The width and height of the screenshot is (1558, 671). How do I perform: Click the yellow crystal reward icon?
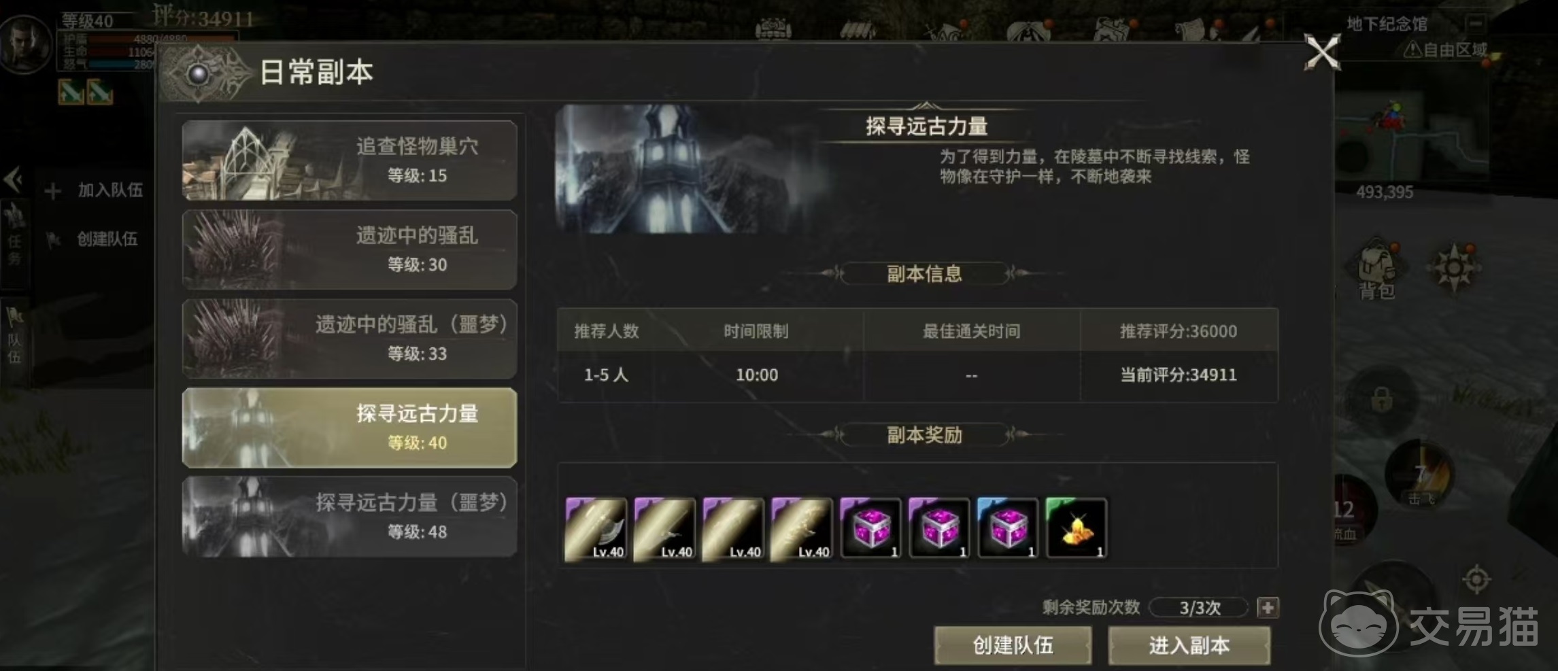(x=1077, y=529)
